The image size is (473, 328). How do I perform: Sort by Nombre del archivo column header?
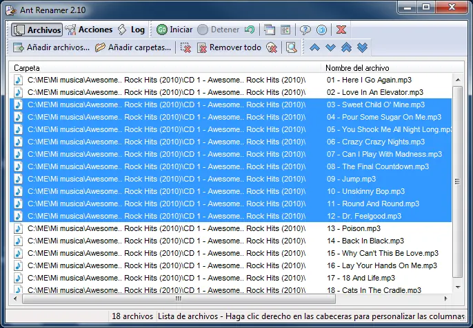[386, 68]
